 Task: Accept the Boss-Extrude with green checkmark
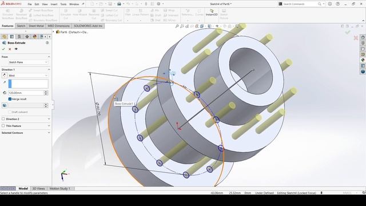point(3,49)
